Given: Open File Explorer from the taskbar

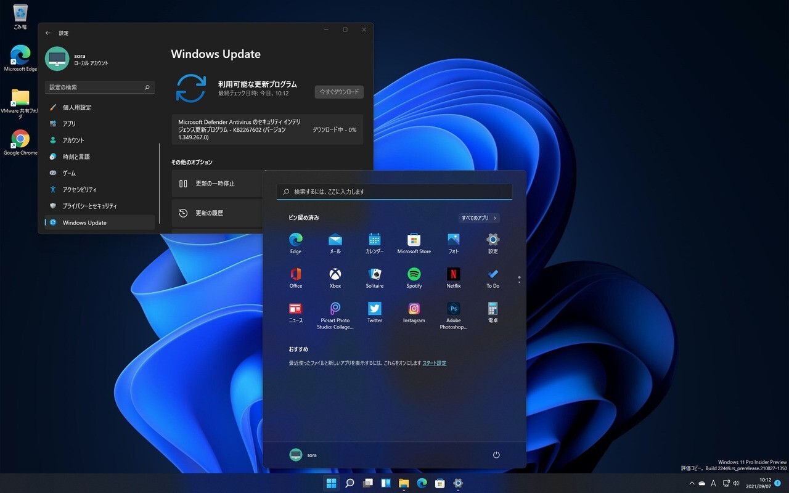Looking at the screenshot, I should (x=404, y=483).
